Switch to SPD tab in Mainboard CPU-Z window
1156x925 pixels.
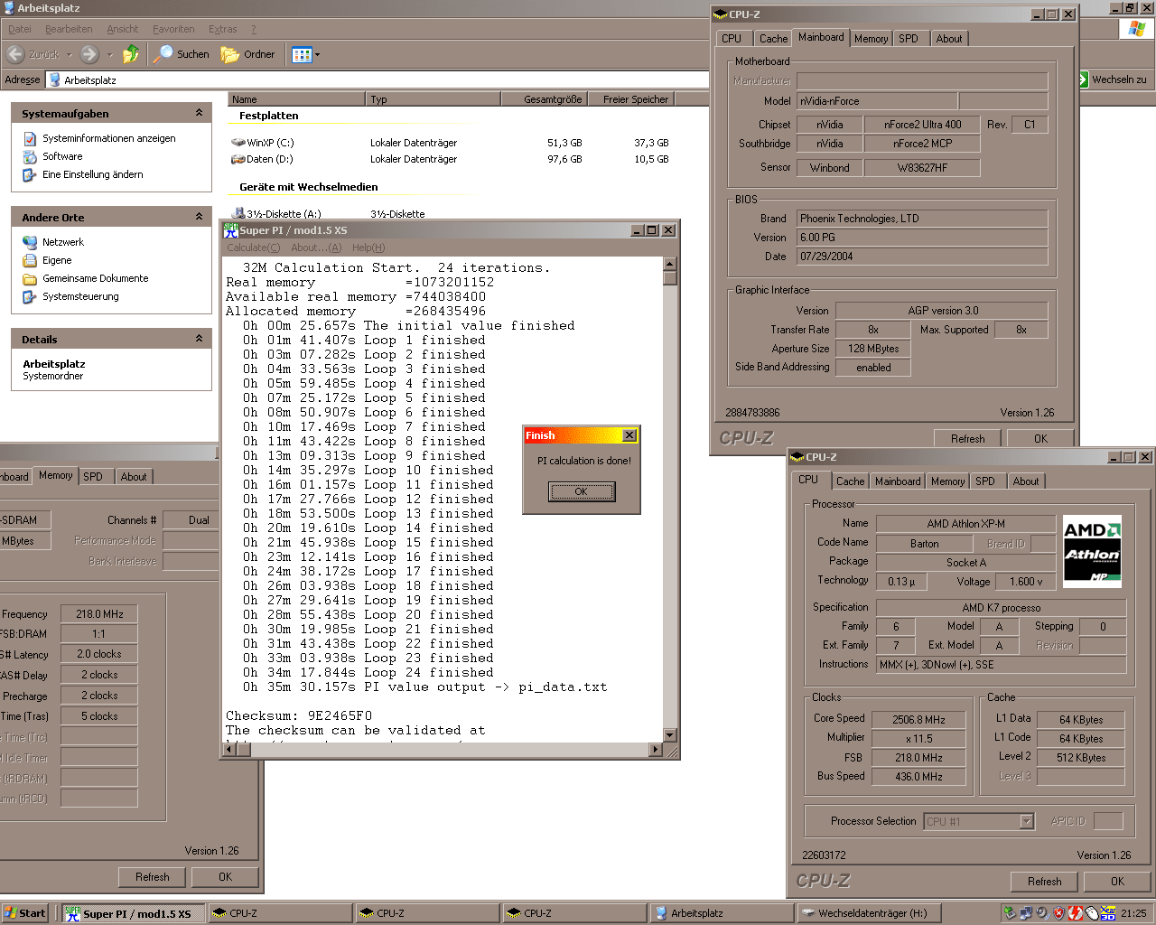coord(909,39)
